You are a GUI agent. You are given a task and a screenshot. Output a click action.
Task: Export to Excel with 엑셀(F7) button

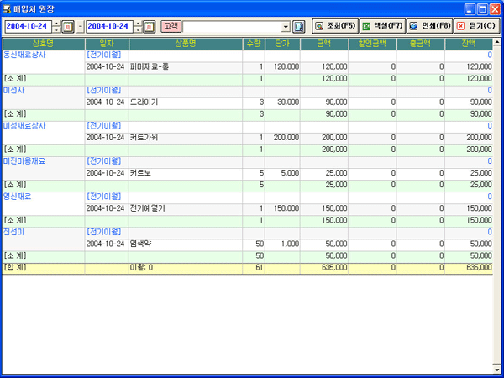click(x=383, y=26)
